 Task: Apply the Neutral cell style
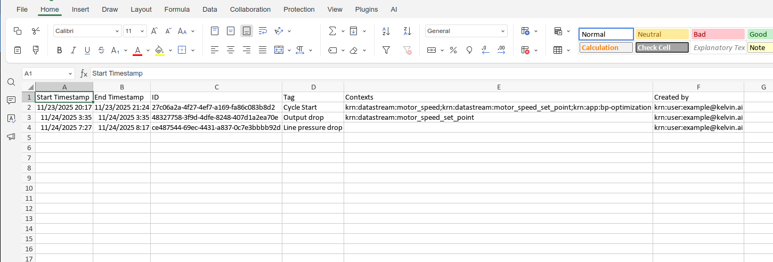point(662,34)
